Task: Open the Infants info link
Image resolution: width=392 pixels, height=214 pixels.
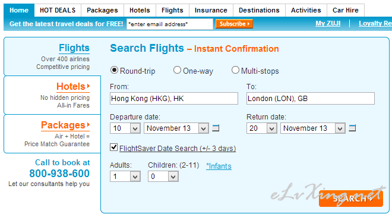Action: tap(219, 166)
